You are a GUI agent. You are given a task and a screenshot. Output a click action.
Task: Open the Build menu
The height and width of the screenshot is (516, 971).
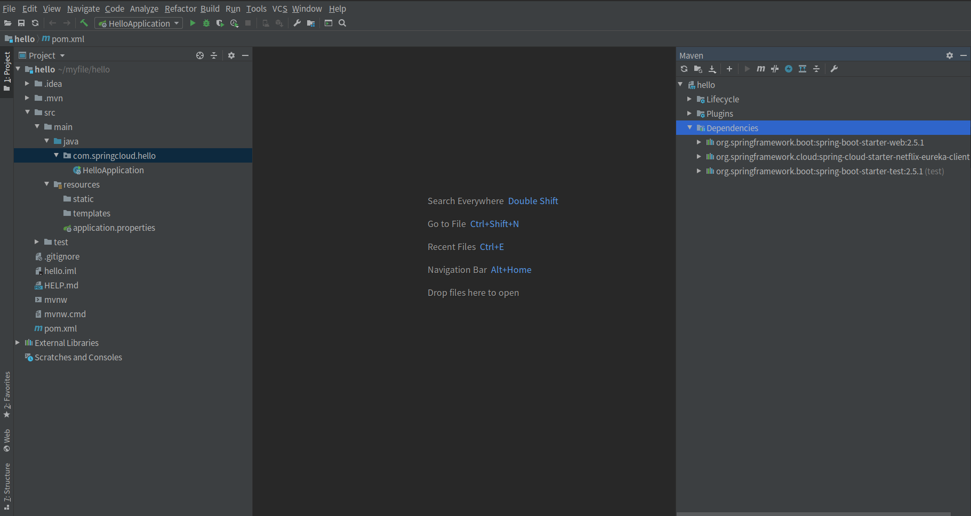[210, 9]
